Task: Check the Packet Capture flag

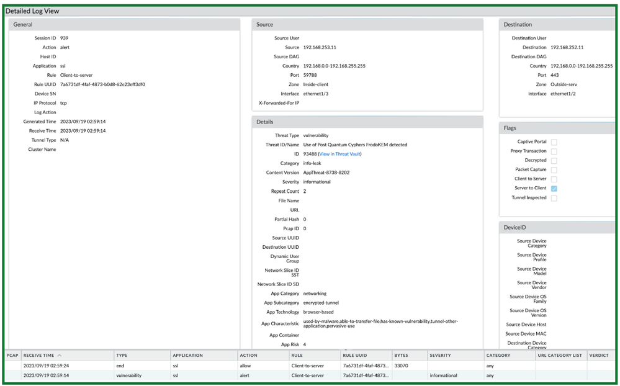Action: (x=554, y=170)
